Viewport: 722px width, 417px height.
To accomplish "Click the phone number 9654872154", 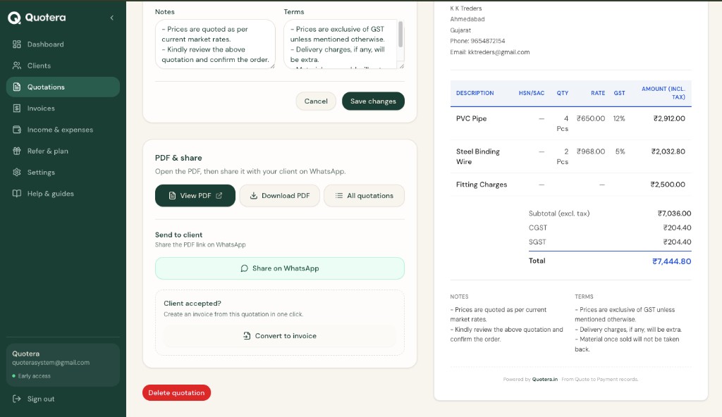I will click(488, 41).
